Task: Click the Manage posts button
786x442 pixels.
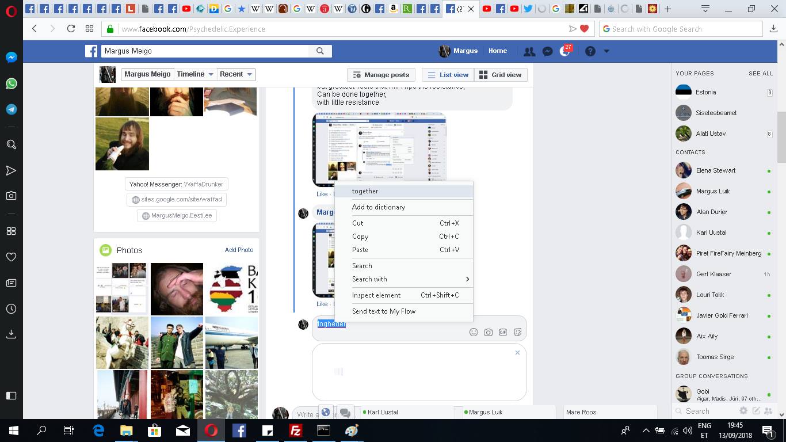Action: [381, 75]
